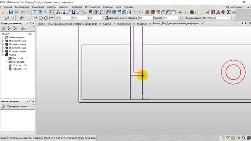
Task: Click the printer icon in the toolbar
Action: point(16,12)
